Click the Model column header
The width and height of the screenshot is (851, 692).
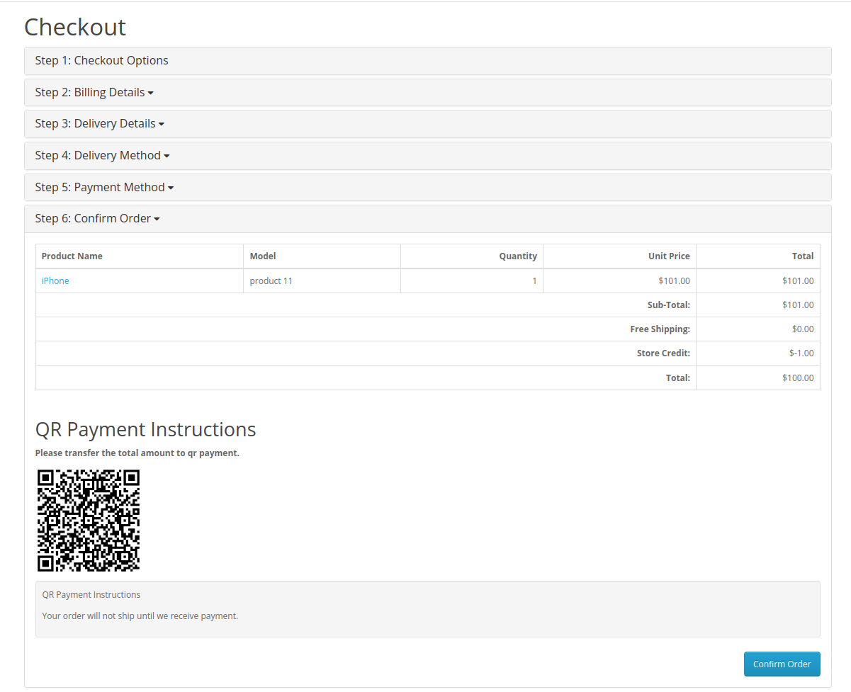point(263,256)
